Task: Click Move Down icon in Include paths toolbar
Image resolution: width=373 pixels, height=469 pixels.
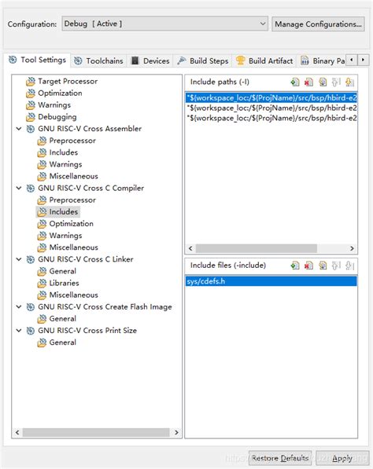Action: click(349, 82)
